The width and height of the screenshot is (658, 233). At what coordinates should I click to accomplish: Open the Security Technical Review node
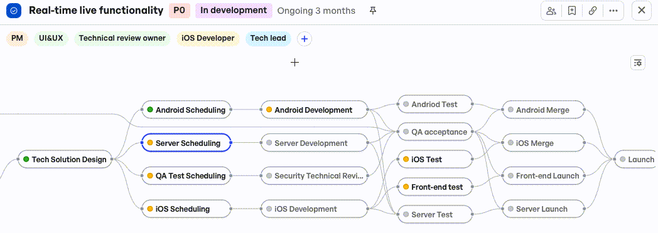pos(315,176)
